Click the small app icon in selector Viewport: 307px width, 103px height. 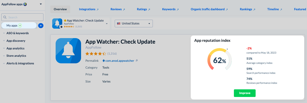click(x=57, y=23)
